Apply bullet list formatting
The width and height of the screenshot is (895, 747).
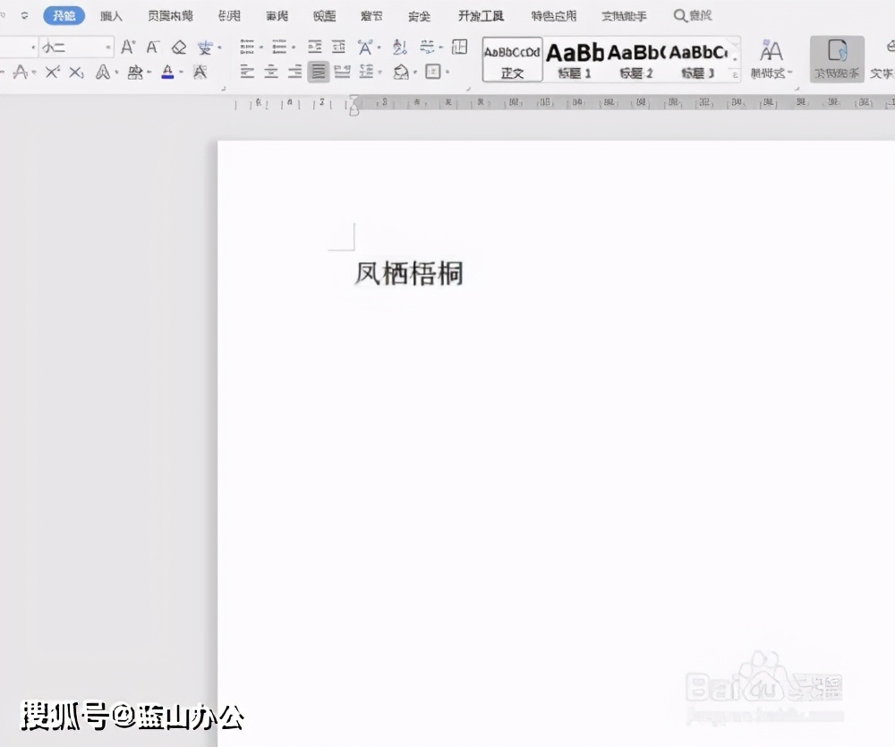247,47
